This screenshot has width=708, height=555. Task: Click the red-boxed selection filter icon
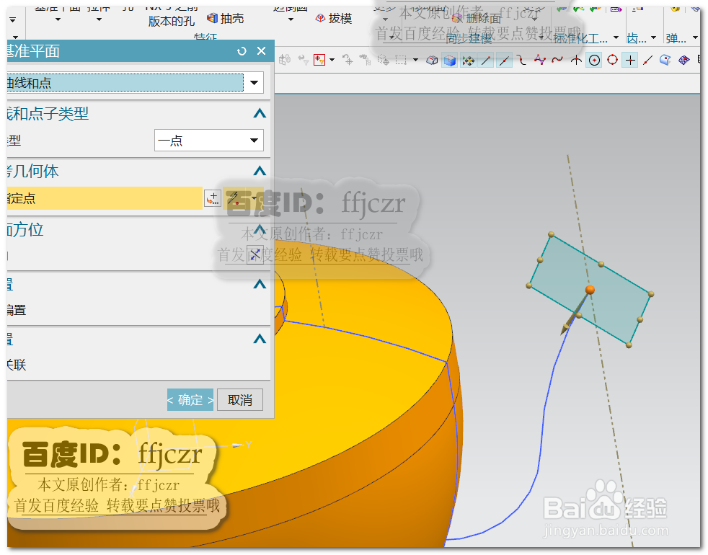coord(319,60)
